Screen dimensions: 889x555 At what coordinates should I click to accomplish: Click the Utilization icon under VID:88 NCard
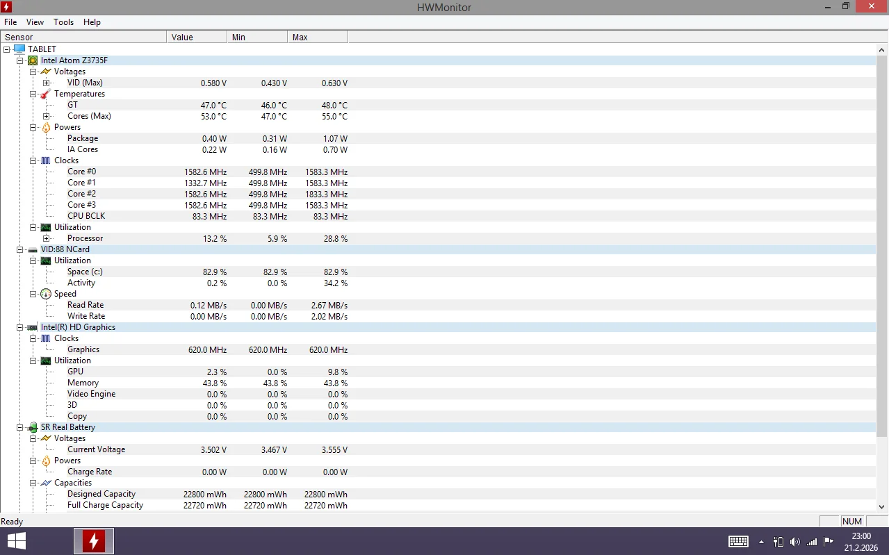click(x=46, y=260)
